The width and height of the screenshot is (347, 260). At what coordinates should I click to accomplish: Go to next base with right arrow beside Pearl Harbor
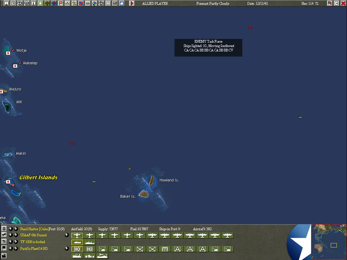coord(16,229)
